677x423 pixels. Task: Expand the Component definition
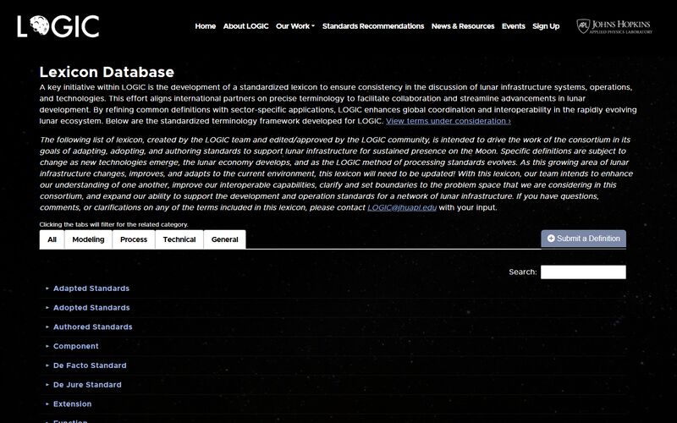(75, 346)
